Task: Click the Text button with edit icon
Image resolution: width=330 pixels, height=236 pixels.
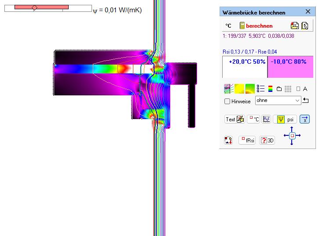Action: 235,120
